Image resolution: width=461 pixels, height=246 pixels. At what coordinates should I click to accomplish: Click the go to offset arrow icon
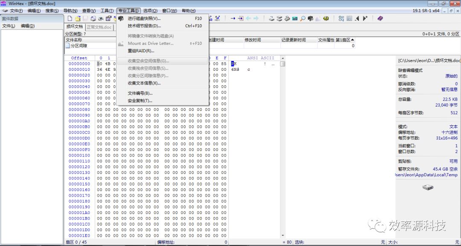click(233, 18)
